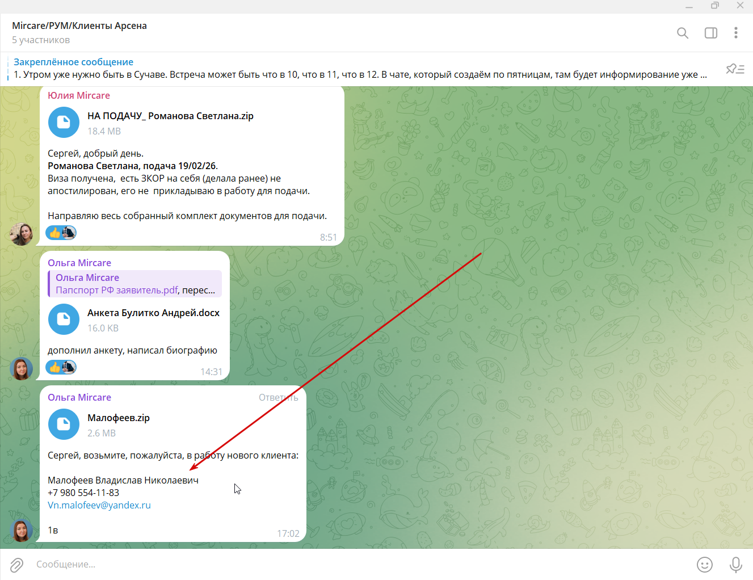
Task: Open the emoji picker
Action: point(705,565)
